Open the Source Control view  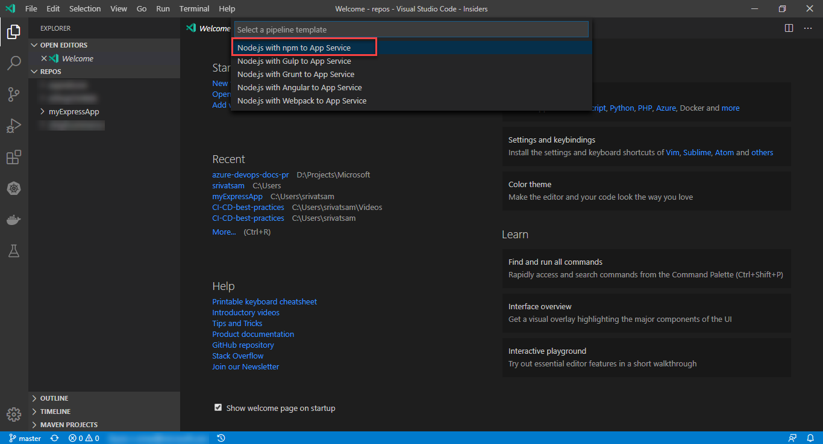point(14,94)
